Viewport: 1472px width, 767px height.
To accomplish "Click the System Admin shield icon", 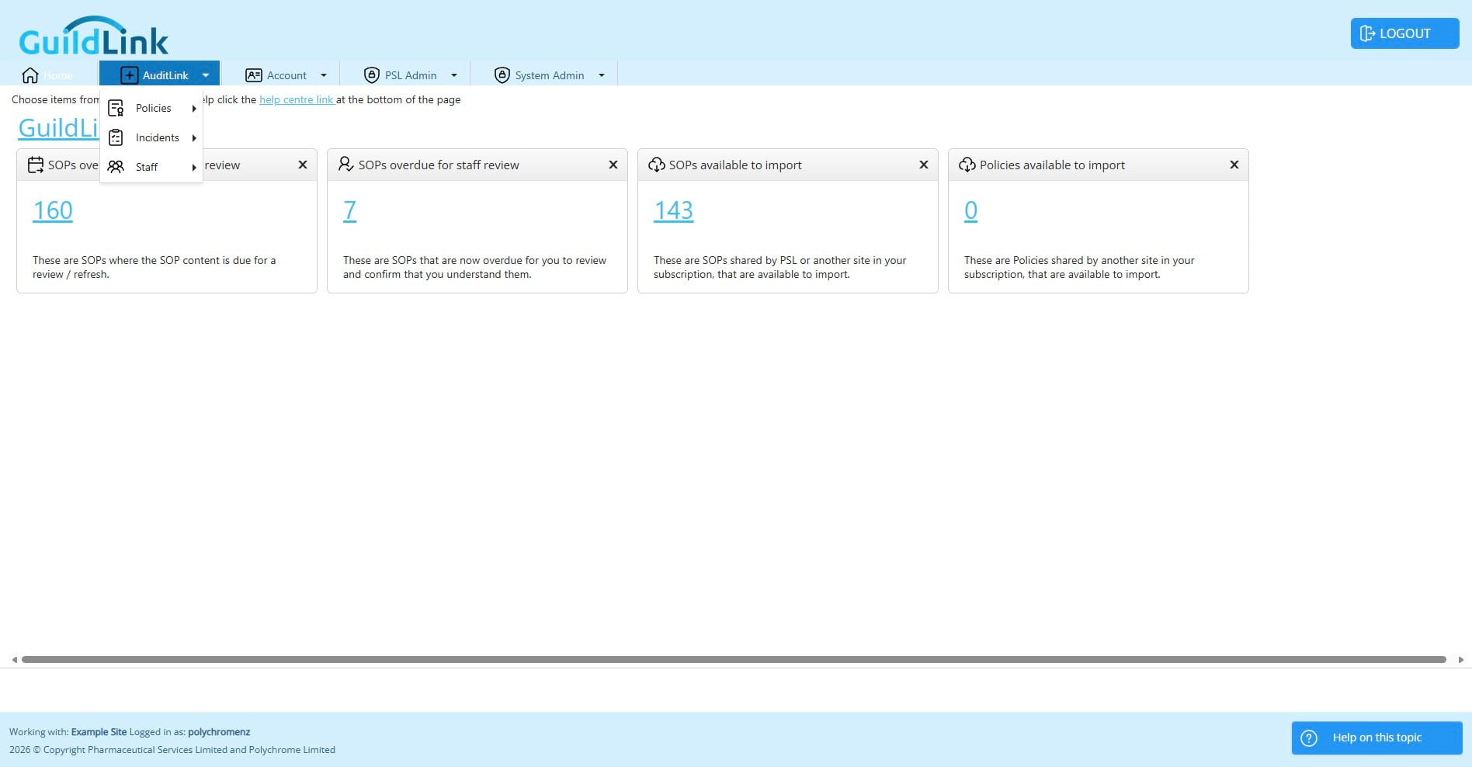I will click(502, 75).
